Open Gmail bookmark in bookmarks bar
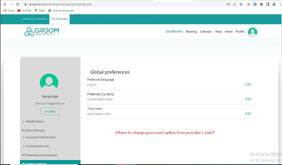This screenshot has height=165, width=282. click(9, 11)
